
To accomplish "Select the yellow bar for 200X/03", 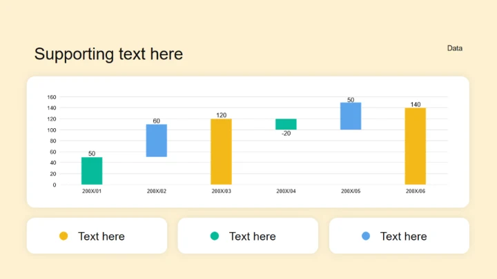I will (x=222, y=152).
